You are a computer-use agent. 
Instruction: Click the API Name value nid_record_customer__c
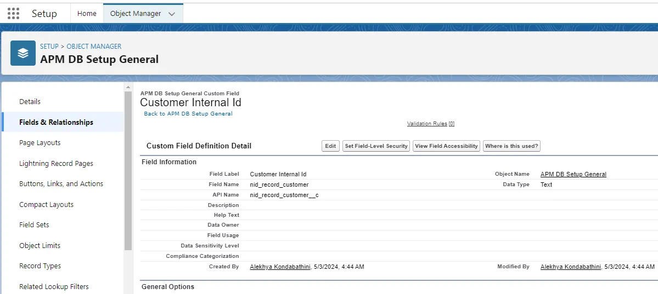coord(284,195)
